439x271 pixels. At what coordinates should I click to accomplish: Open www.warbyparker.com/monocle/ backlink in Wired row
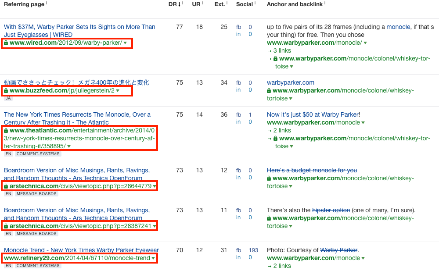[314, 43]
